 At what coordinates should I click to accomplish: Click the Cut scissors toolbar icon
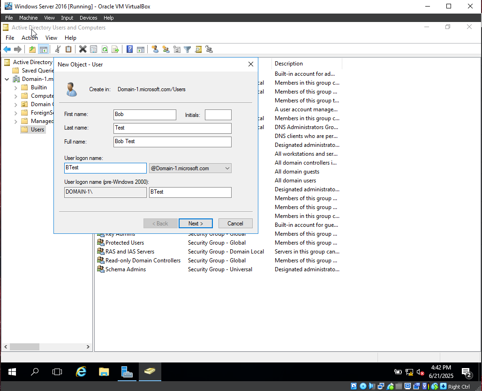pos(58,50)
